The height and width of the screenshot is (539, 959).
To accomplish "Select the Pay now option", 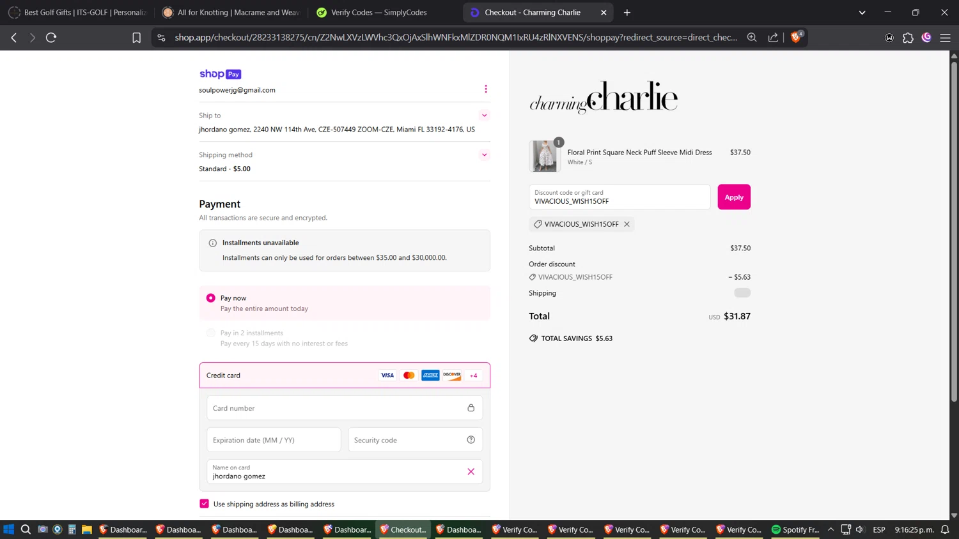I will point(210,298).
